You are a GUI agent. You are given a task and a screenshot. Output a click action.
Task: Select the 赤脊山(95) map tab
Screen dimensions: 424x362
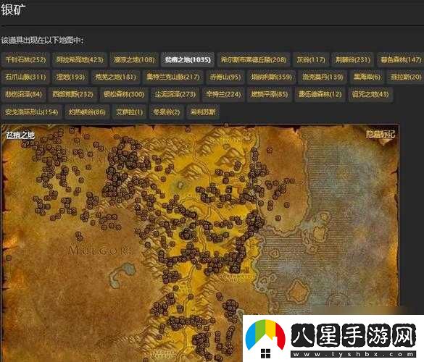(x=225, y=77)
